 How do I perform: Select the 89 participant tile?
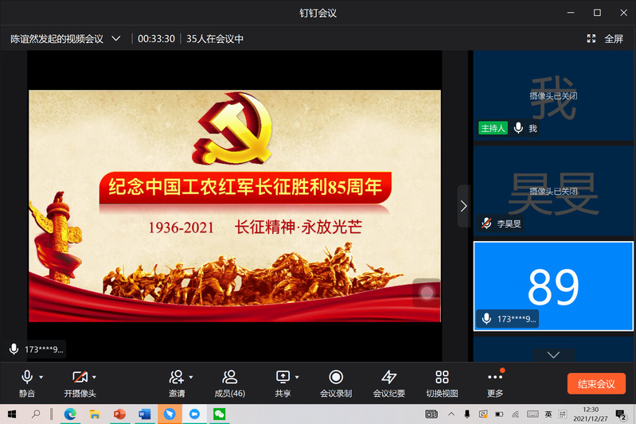pos(553,286)
